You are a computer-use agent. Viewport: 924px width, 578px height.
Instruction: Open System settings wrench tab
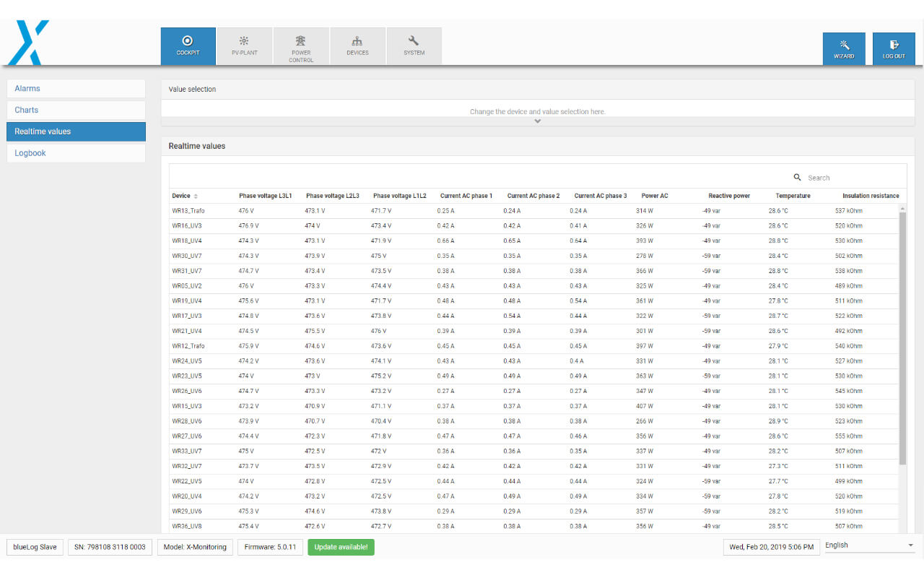[414, 46]
